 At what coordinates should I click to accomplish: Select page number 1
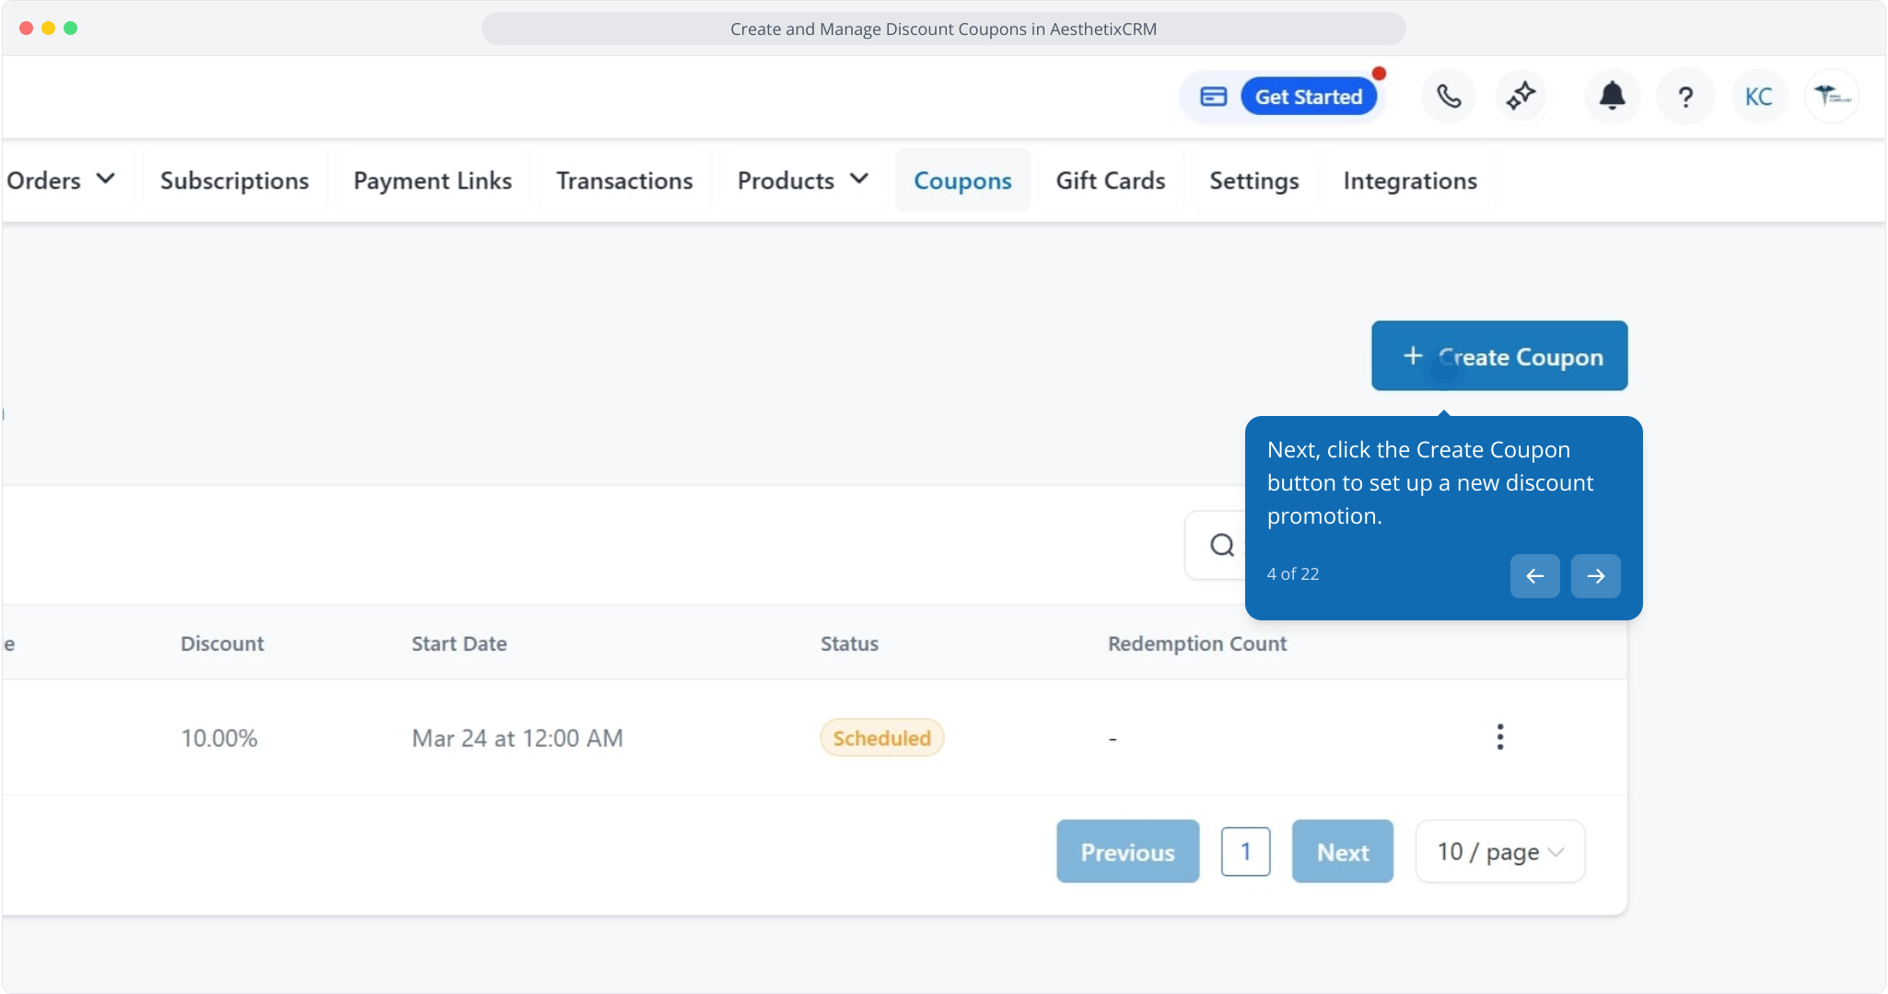[1245, 852]
